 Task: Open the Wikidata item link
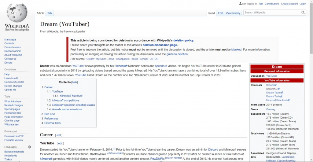click(12, 124)
